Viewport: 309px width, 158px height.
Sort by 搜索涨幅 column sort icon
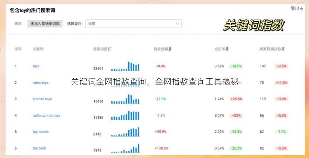(x=170, y=49)
